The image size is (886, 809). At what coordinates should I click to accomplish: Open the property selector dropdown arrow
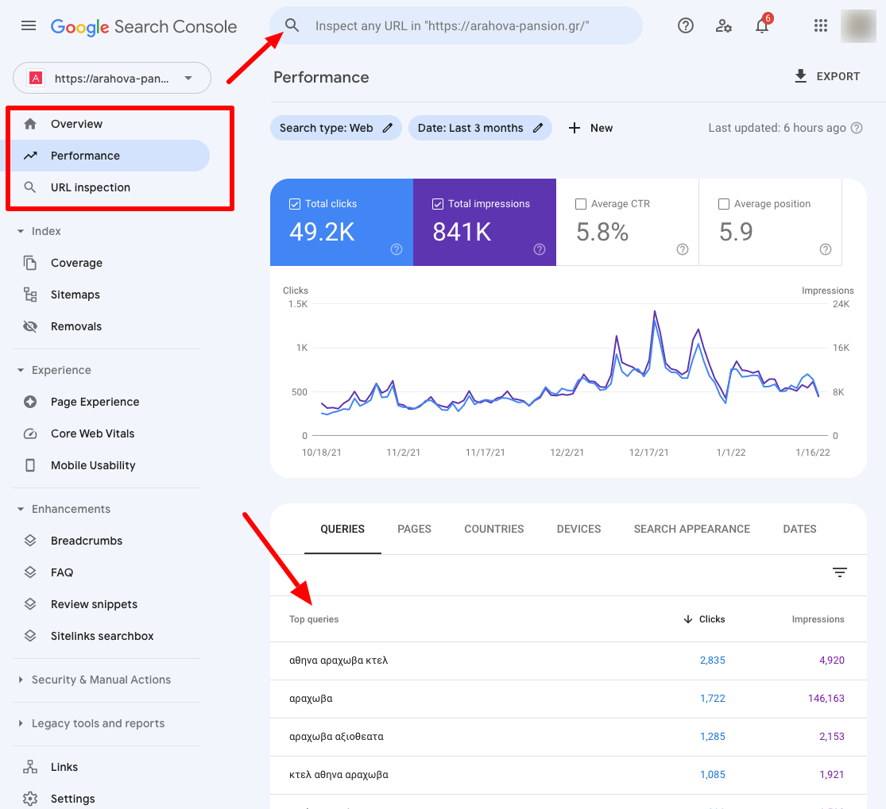click(189, 79)
